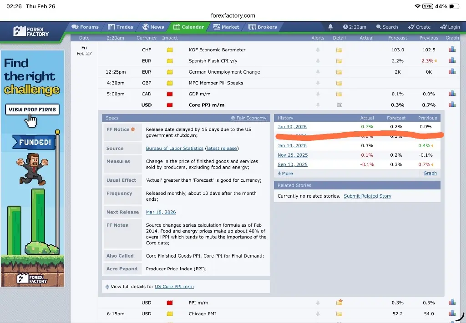Screen dimensions: 466x323
Task: Open the Forums tab
Action: pos(85,27)
